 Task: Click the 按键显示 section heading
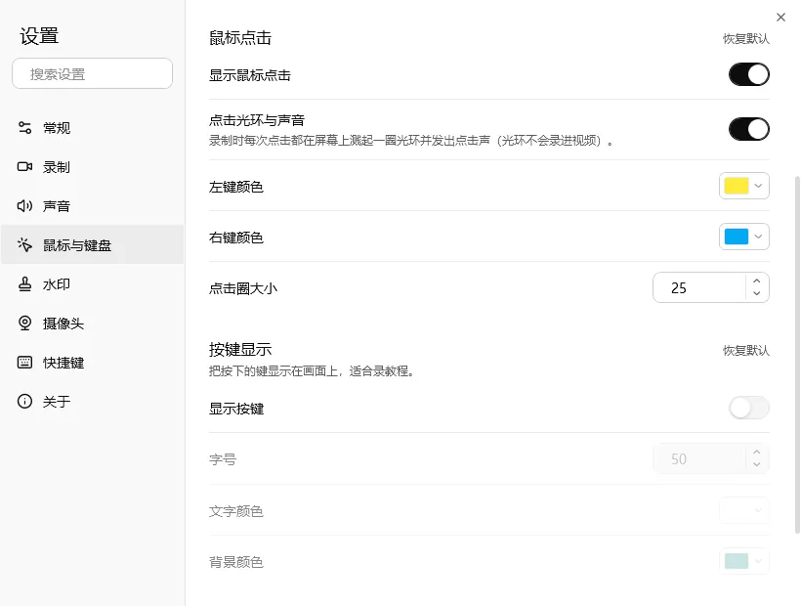click(x=240, y=350)
